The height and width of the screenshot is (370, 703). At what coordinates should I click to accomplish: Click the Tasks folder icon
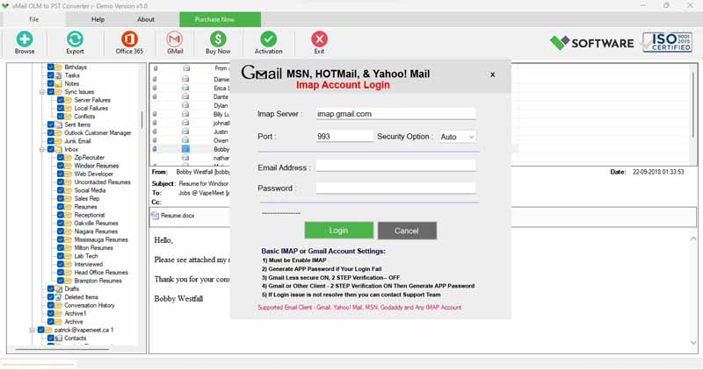pyautogui.click(x=58, y=75)
